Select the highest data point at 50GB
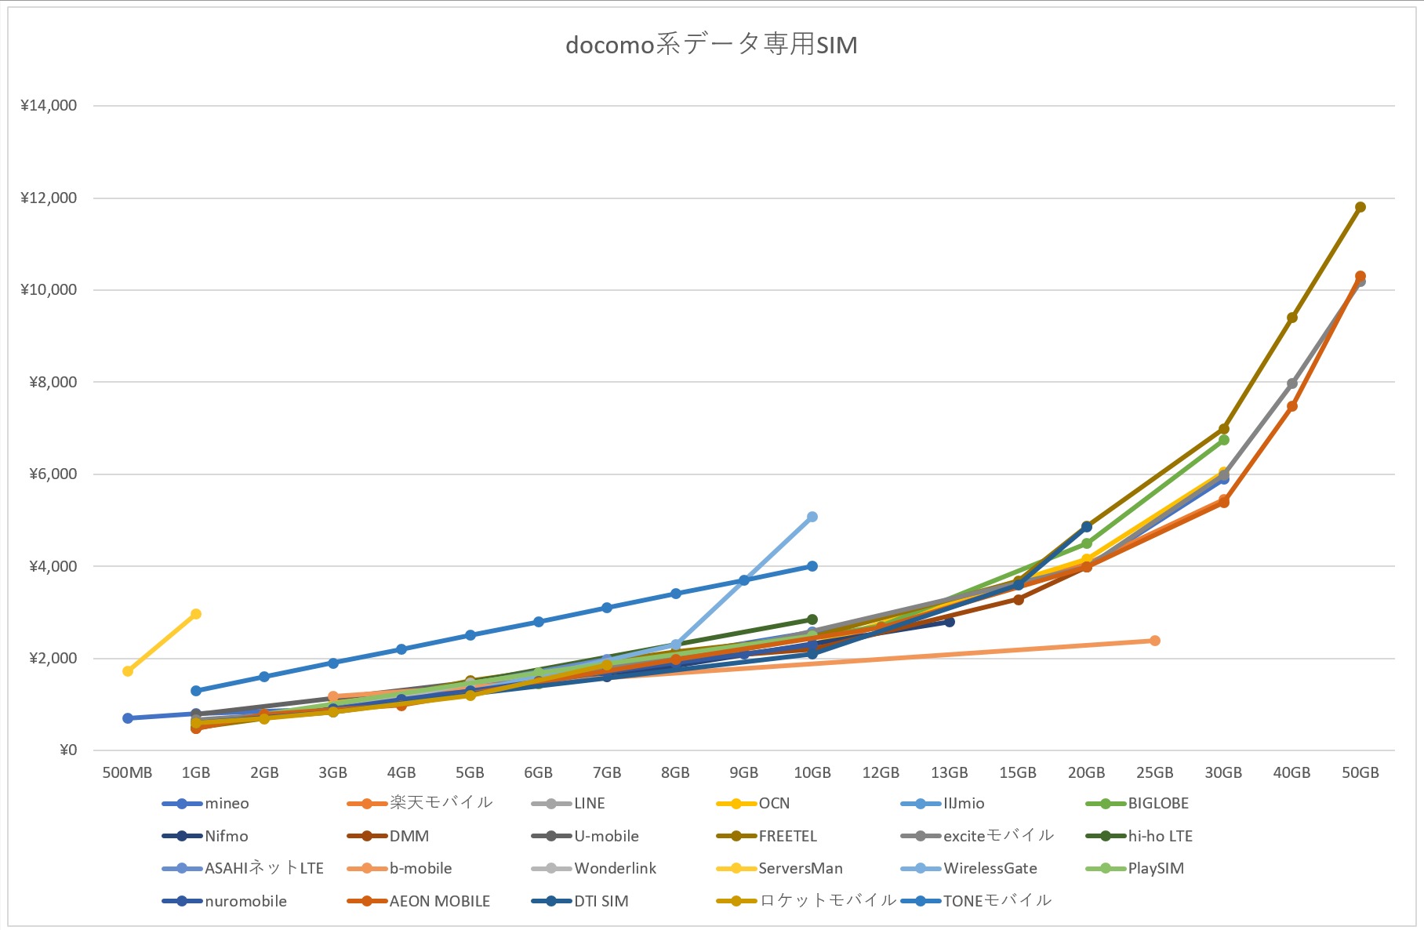 1360,207
